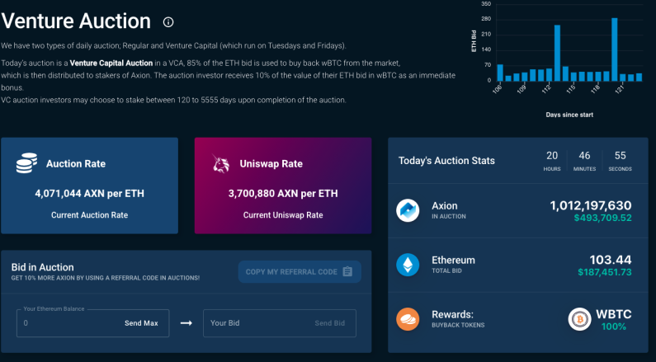Viewport: 656px width, 362px height.
Task: Click the Axion token logo
Action: [x=408, y=210]
